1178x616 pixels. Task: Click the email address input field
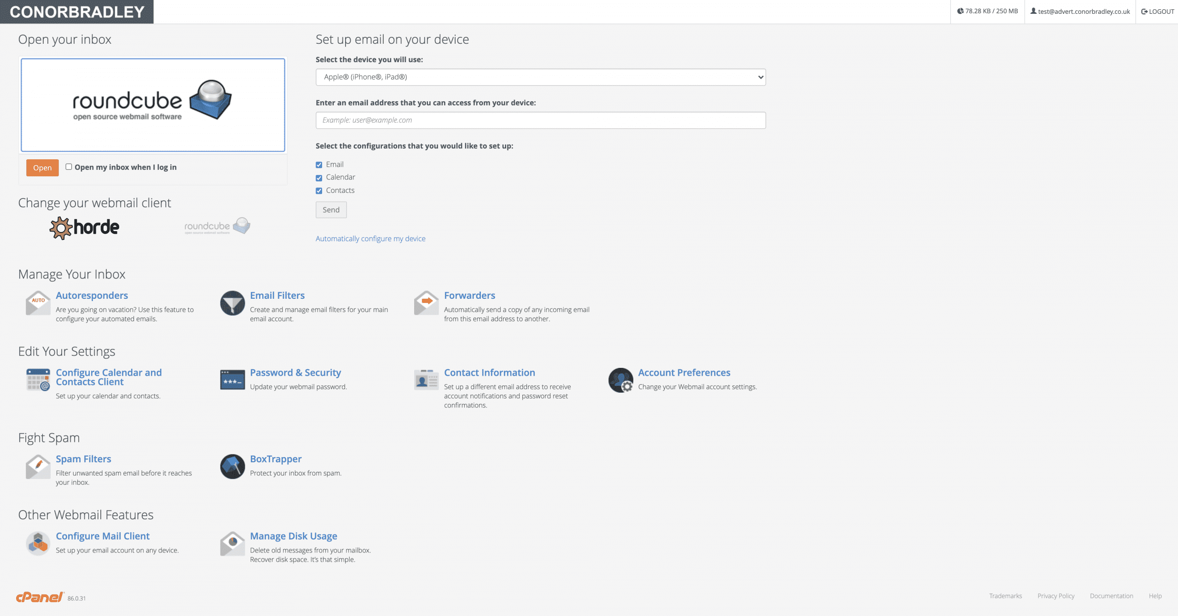tap(540, 120)
